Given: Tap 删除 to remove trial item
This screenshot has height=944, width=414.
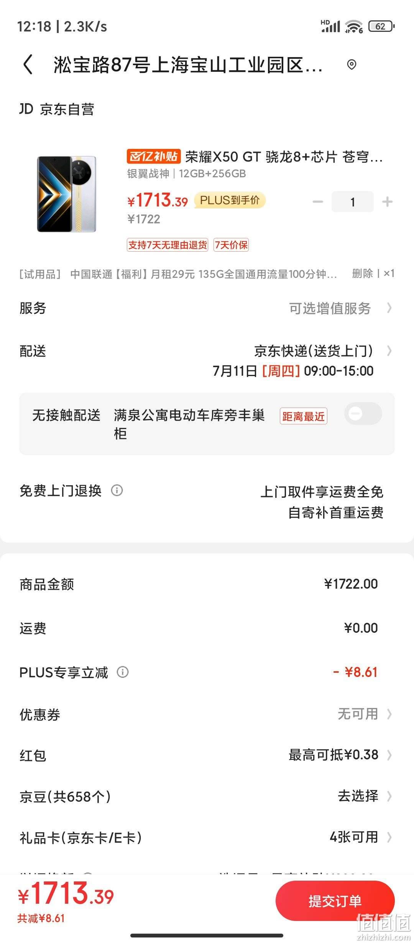Looking at the screenshot, I should click(x=362, y=274).
